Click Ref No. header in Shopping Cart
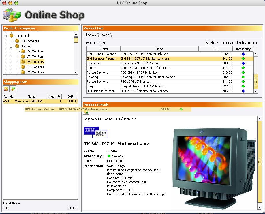265x214 pixels. [9, 97]
